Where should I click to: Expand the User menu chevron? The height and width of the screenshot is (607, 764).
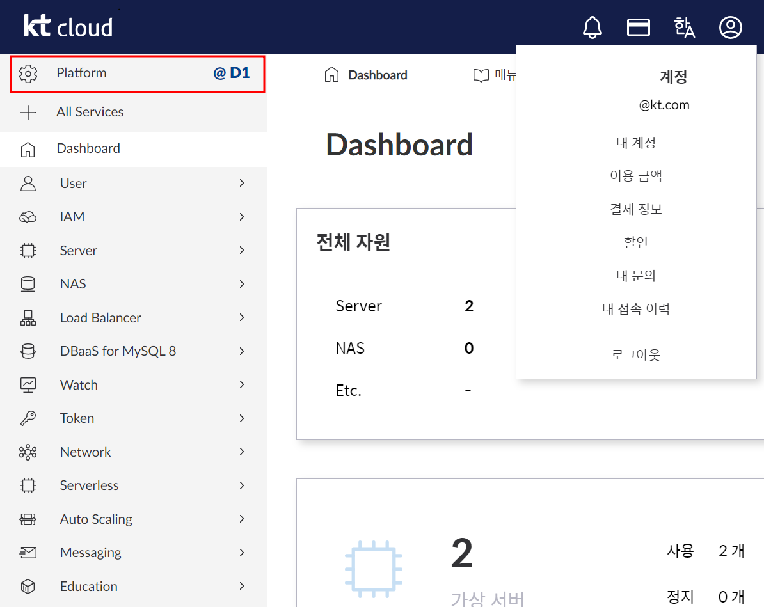pyautogui.click(x=241, y=183)
